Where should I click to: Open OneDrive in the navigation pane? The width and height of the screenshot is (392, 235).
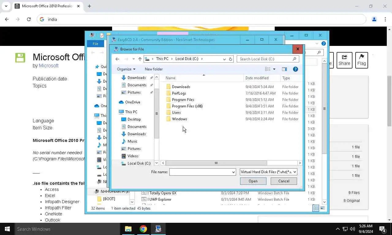(133, 102)
